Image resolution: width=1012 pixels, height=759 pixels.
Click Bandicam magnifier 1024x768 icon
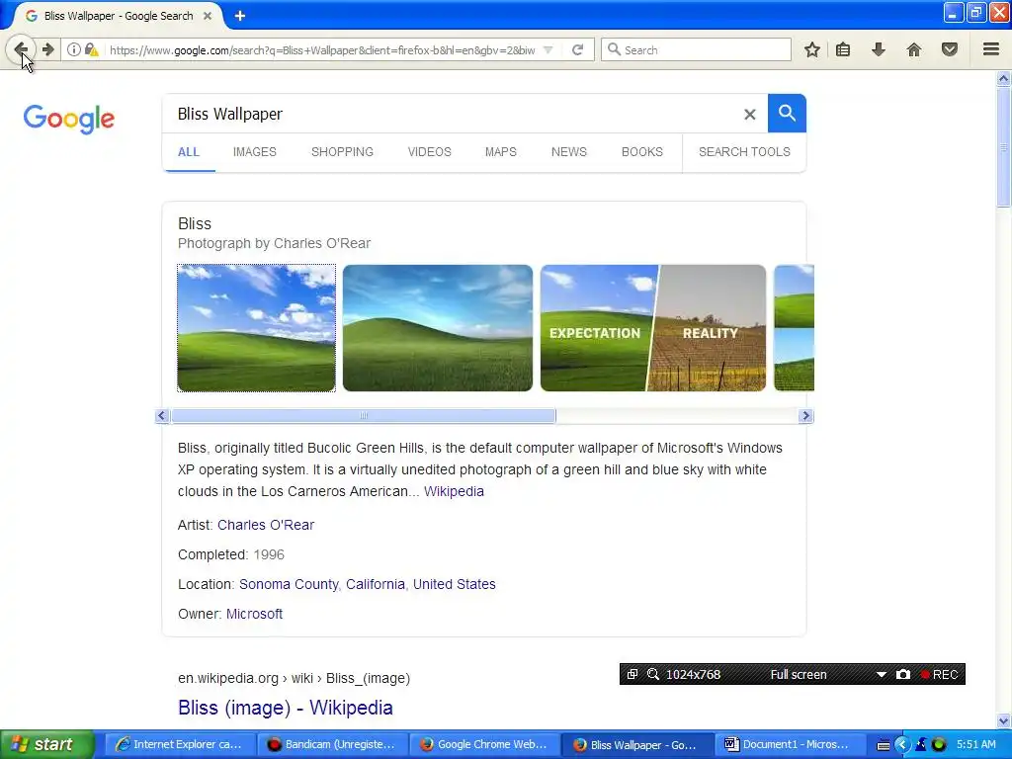click(x=653, y=674)
